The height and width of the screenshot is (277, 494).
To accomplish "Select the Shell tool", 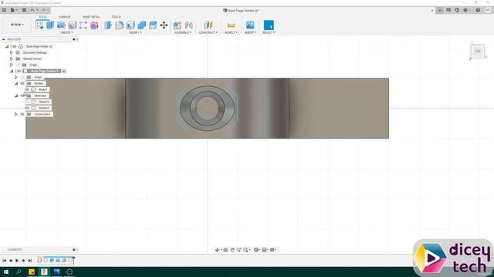I will (x=130, y=25).
